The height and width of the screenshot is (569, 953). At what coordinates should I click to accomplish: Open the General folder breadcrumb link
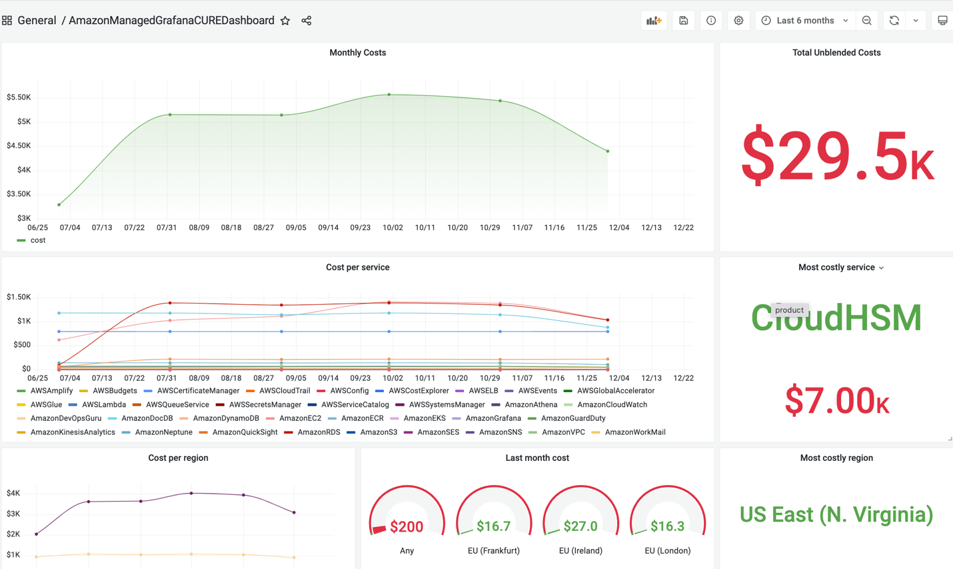37,20
